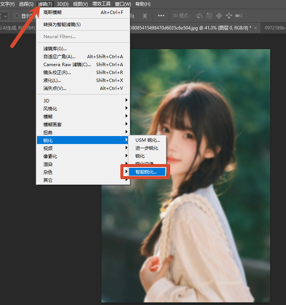Image resolution: width=286 pixels, height=305 pixels.
Task: Apply last filter 高斯模糊
Action: coord(83,12)
